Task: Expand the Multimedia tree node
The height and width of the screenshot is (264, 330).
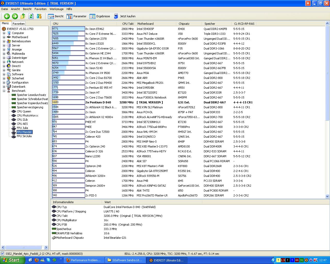Action: tap(4, 54)
